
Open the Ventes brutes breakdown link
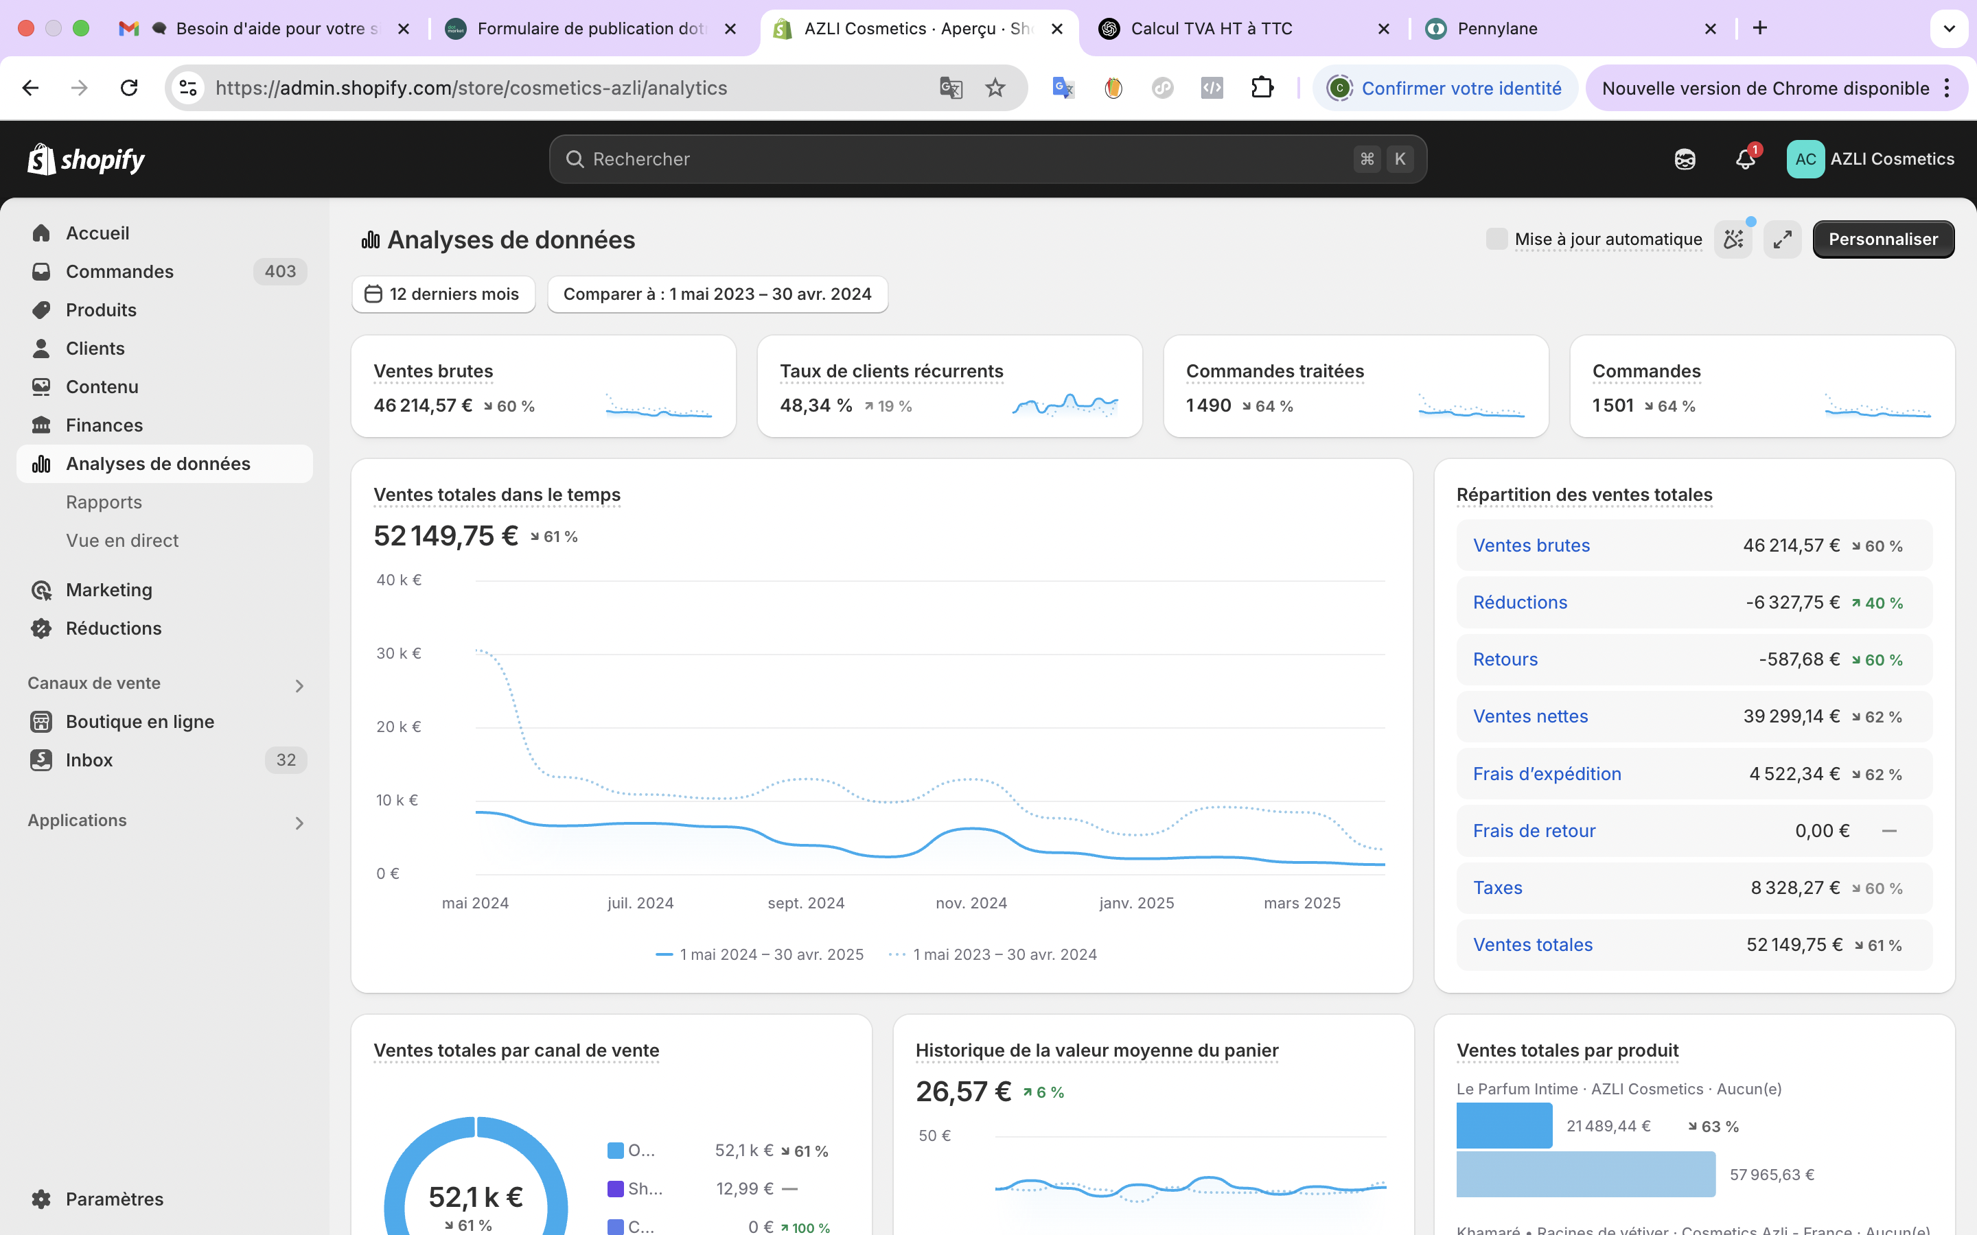(x=1531, y=545)
